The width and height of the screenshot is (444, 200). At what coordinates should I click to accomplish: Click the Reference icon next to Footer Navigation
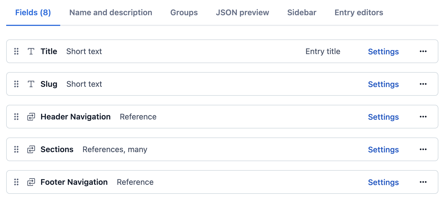(31, 182)
